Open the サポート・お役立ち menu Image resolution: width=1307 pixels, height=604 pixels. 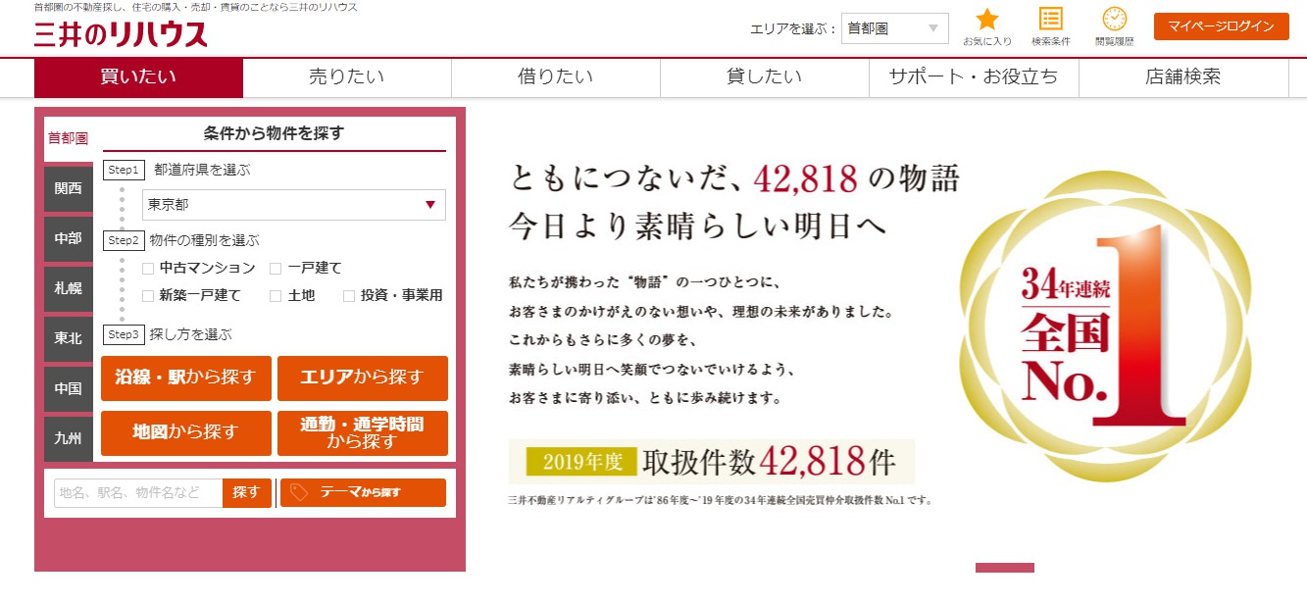point(974,77)
